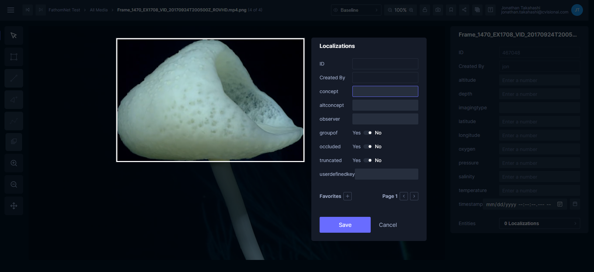Toggle the occluded switch
Screen dimensions: 594x272
[x=368, y=147]
